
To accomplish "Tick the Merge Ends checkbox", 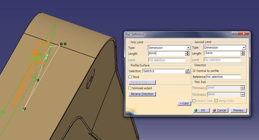I will pyautogui.click(x=216, y=101).
